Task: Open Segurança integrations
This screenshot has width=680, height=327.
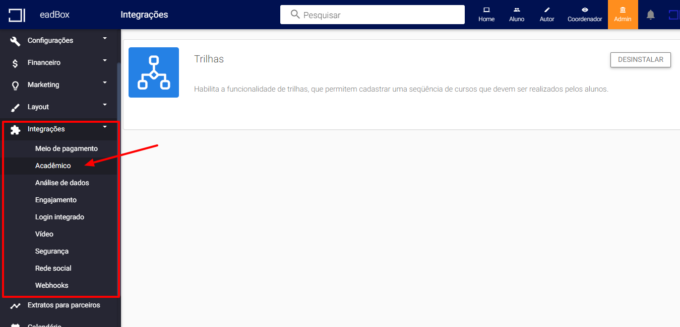Action: pos(52,251)
